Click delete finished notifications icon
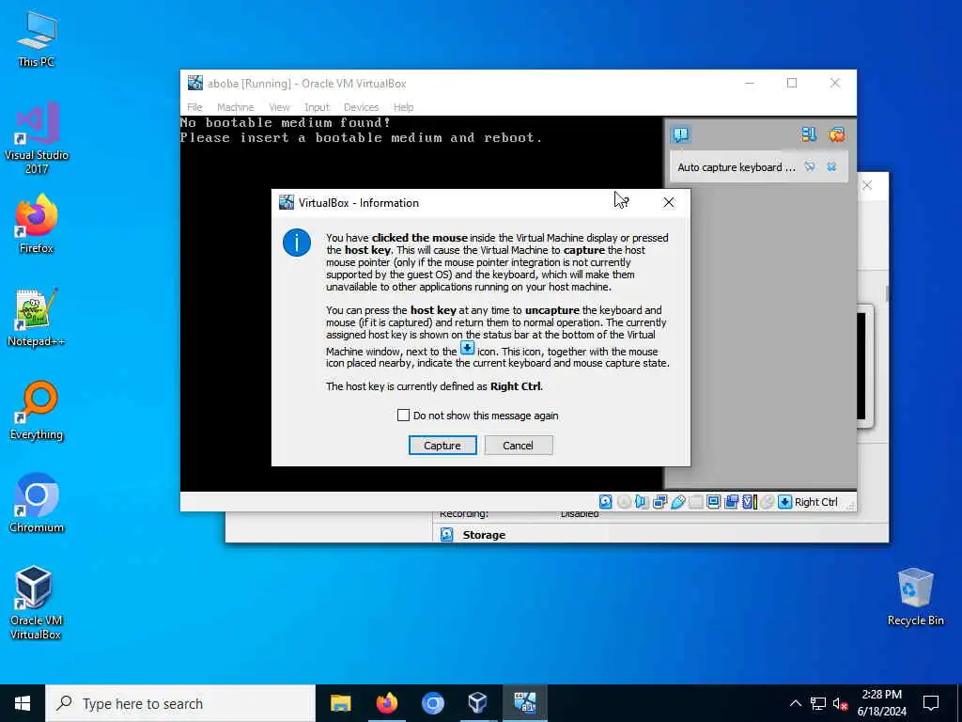 (x=836, y=134)
